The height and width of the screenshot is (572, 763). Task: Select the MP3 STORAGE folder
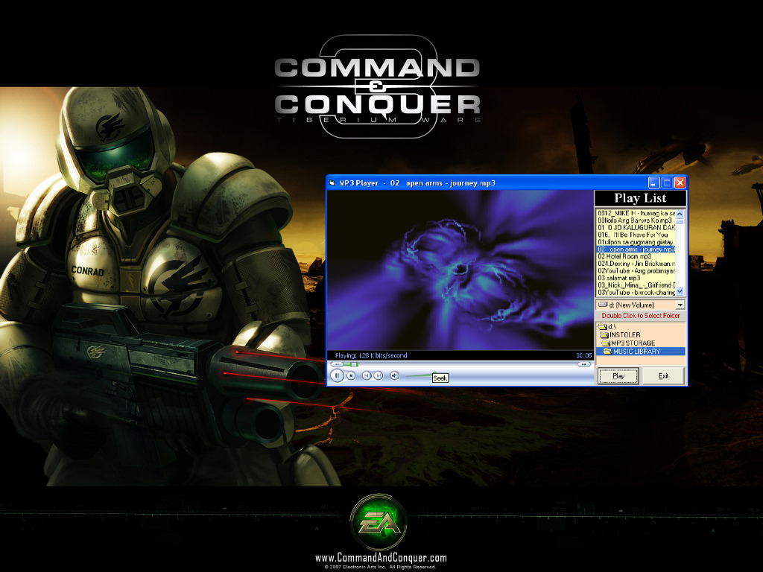point(641,343)
